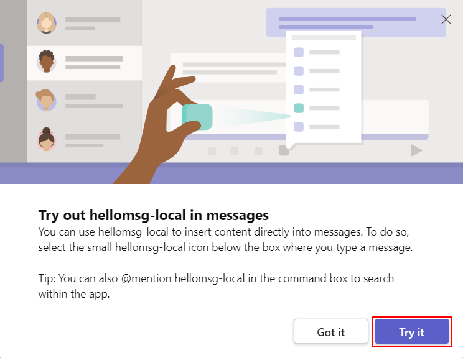Screen dimensions: 463x358
Task: Click the Try it button
Action: point(412,331)
